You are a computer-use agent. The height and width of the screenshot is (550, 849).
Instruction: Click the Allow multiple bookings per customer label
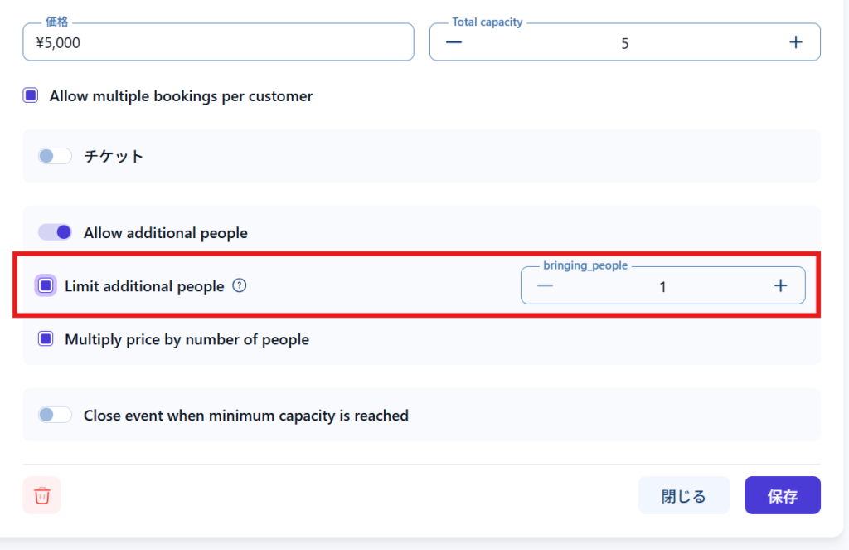[x=181, y=96]
